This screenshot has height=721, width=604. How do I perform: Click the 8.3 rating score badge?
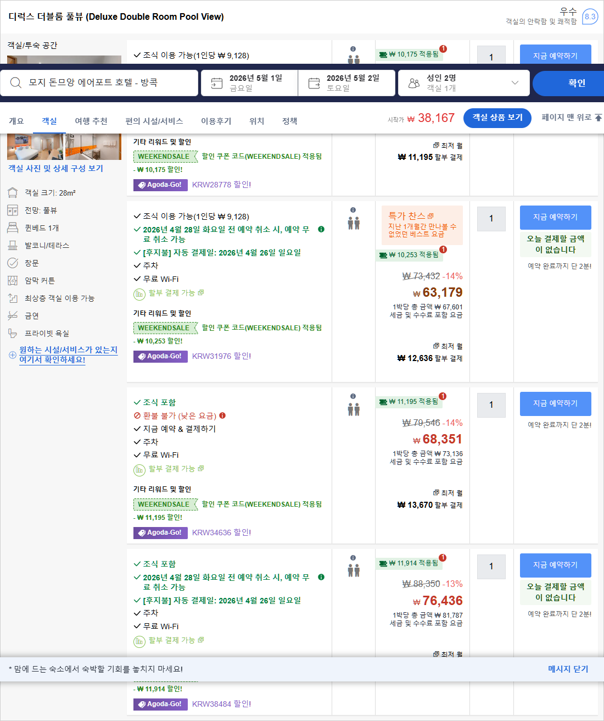[x=590, y=16]
